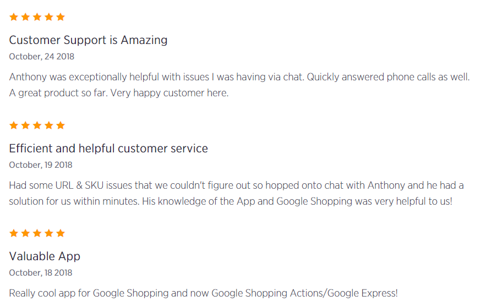The height and width of the screenshot is (307, 481).
Task: Open the 'Customer Support is Amazing' review title
Action: pyautogui.click(x=89, y=40)
